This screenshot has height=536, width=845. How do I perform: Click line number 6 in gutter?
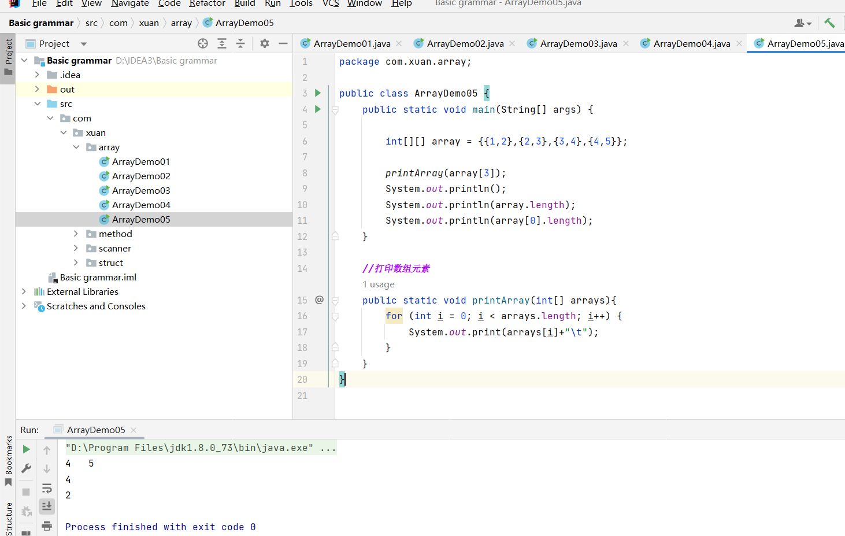[x=305, y=141]
